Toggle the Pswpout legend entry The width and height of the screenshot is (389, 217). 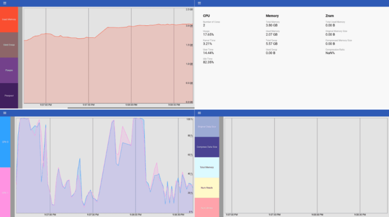9,96
